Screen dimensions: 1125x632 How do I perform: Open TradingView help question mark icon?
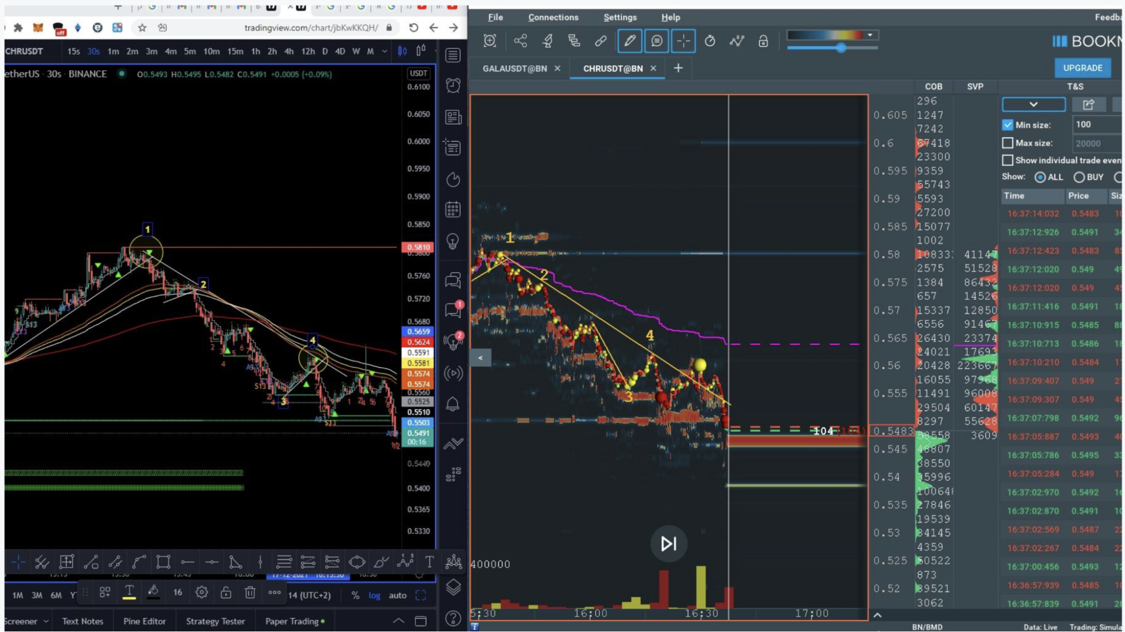pos(453,618)
